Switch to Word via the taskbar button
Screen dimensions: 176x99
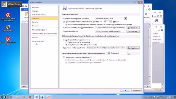[x=36, y=97]
